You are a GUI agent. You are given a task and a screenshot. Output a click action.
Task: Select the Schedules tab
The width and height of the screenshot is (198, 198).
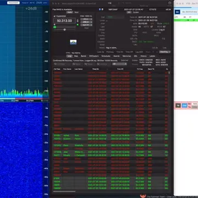pos(106,56)
